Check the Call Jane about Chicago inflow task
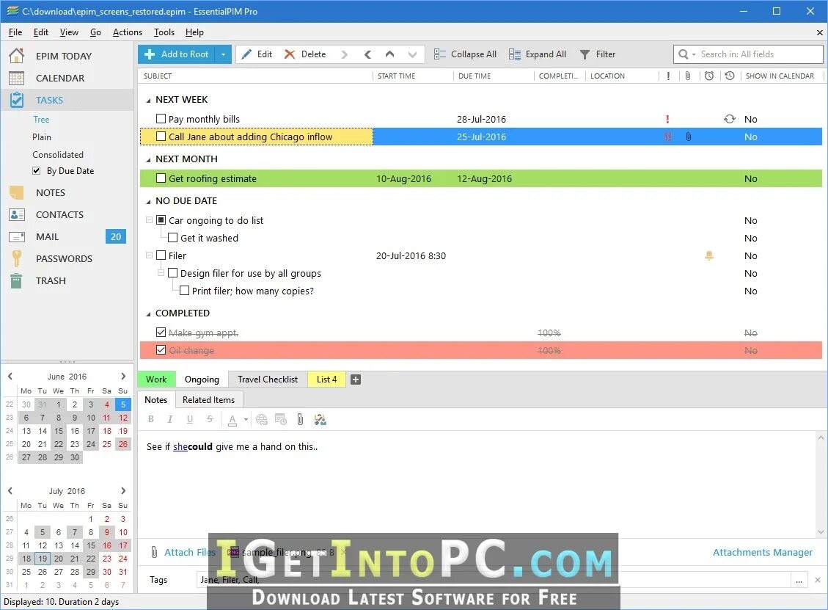Image resolution: width=828 pixels, height=610 pixels. pos(161,137)
